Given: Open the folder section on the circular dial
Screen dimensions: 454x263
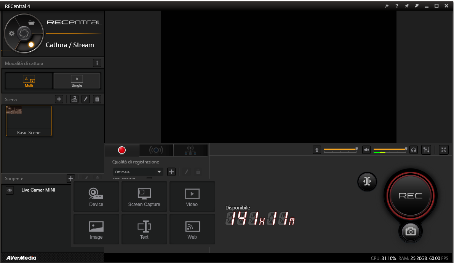Looking at the screenshot, I should pyautogui.click(x=32, y=22).
